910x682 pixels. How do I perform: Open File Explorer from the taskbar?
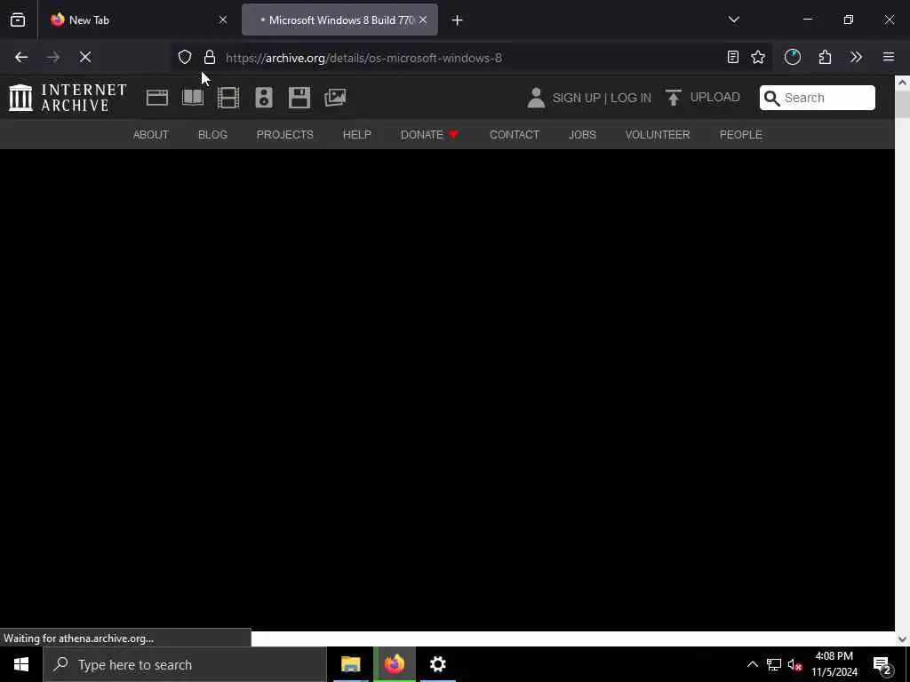(x=350, y=664)
